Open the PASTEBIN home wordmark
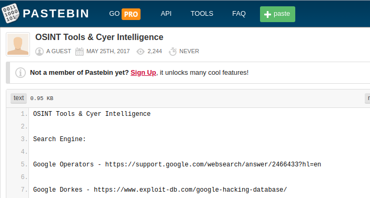 (x=56, y=14)
